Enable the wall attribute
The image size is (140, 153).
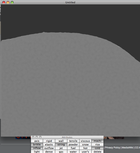pyautogui.click(x=61, y=141)
